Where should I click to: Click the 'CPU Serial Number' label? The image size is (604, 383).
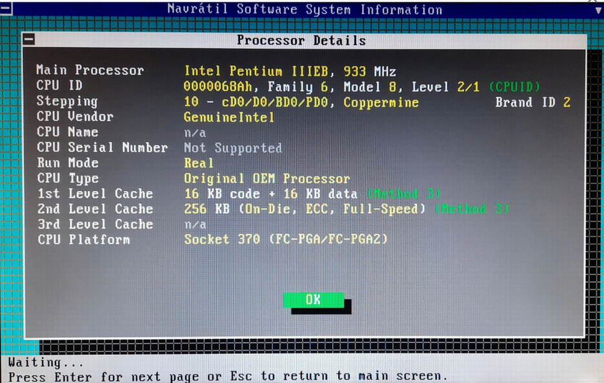[x=102, y=147]
